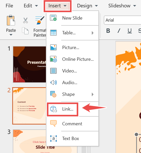Open the Paste dropdown arrow

[x=11, y=35]
